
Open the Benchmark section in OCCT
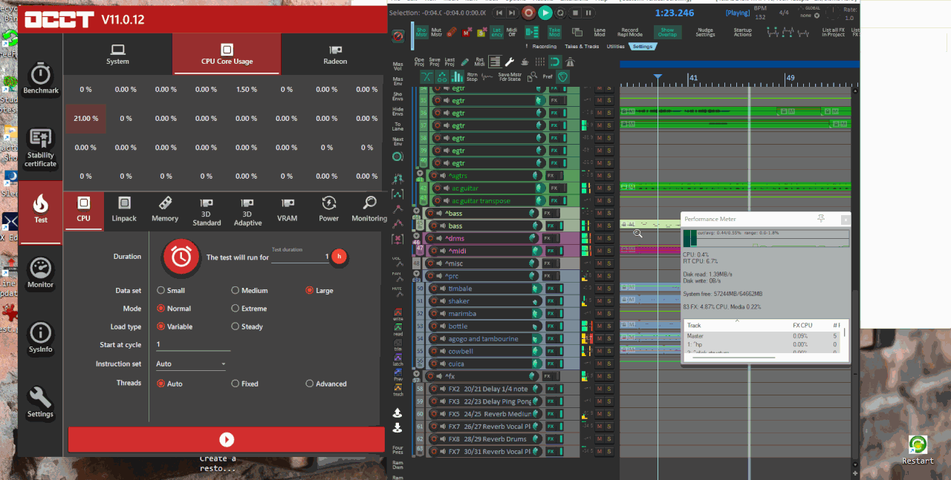pos(41,79)
